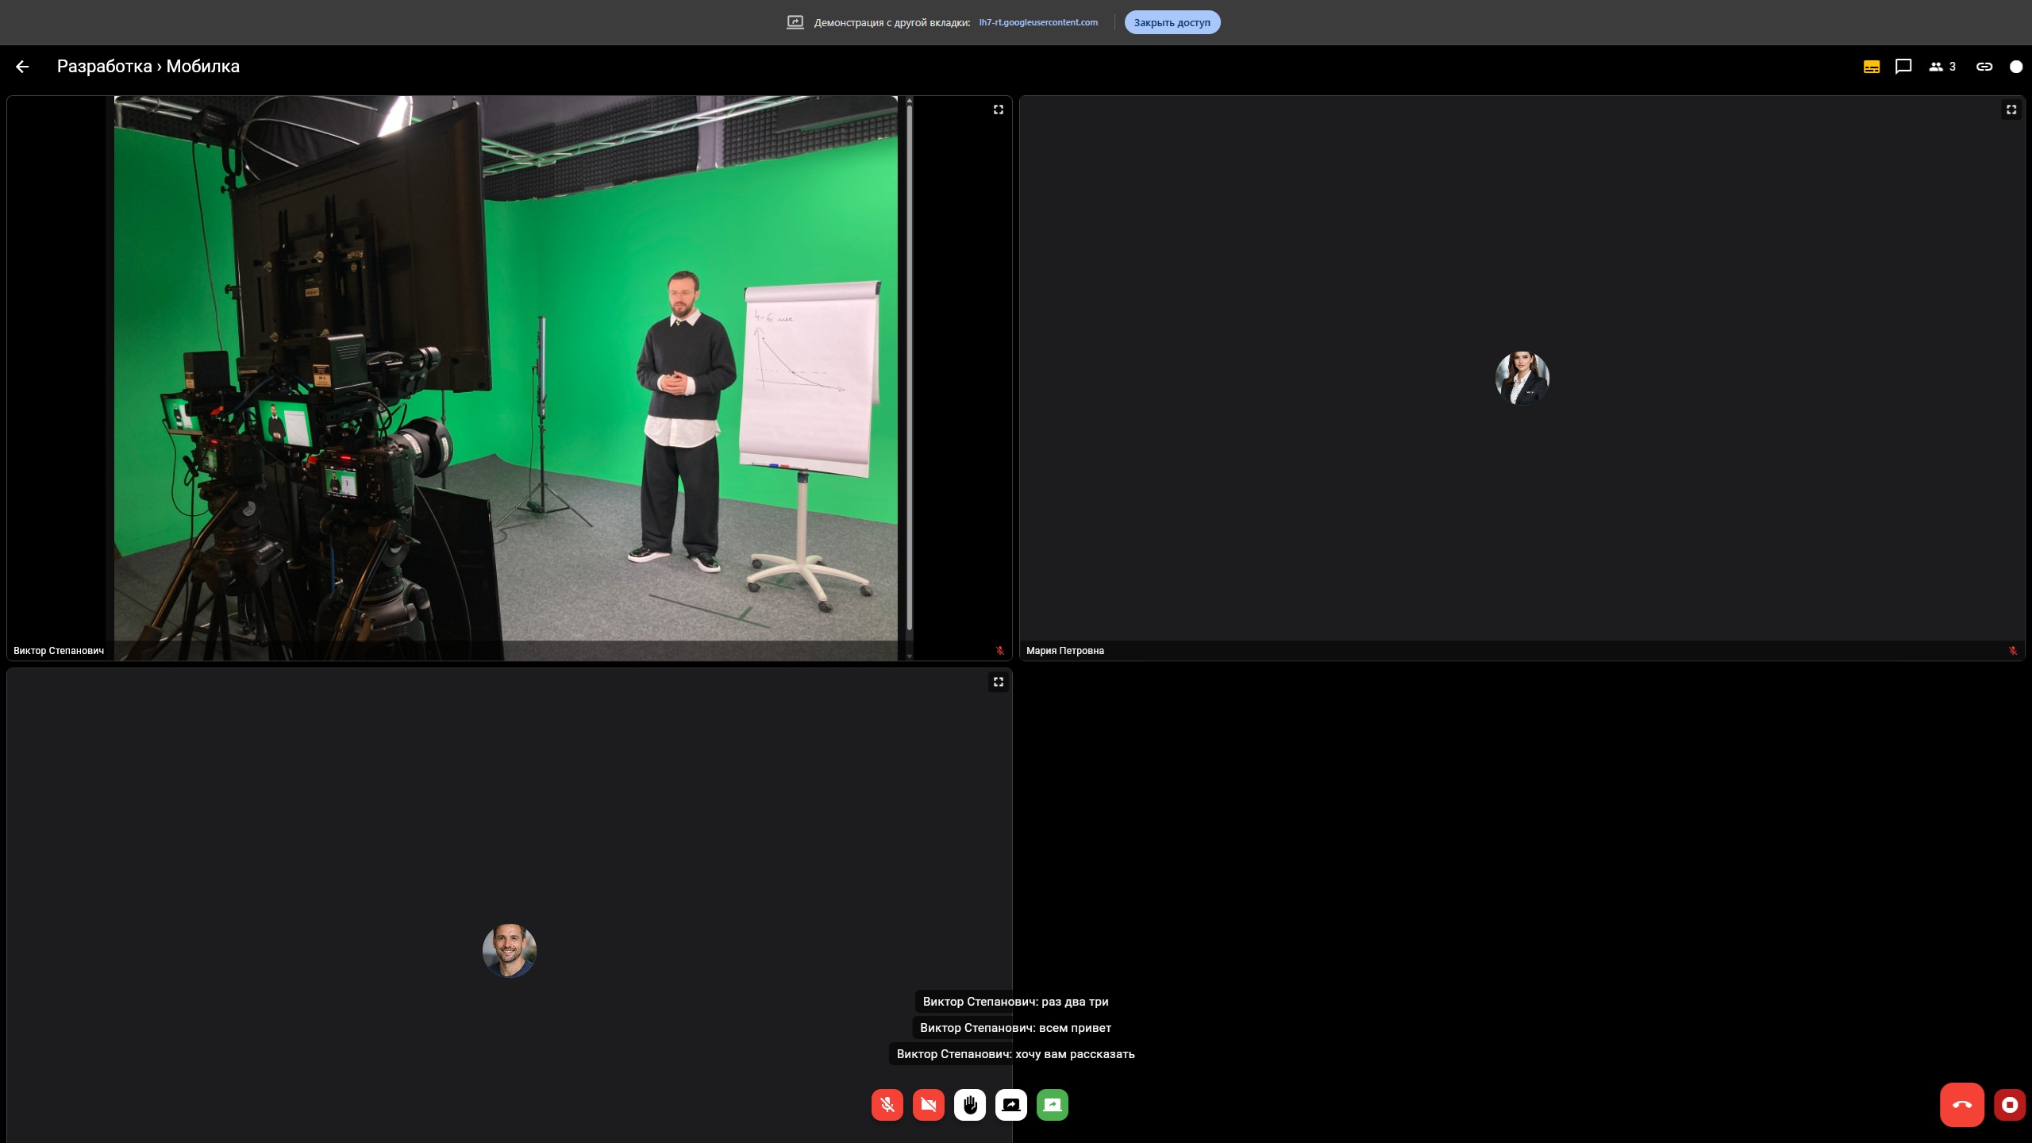The image size is (2032, 1143).
Task: Click the subtitle line 'раз два три'
Action: [x=1015, y=1002]
